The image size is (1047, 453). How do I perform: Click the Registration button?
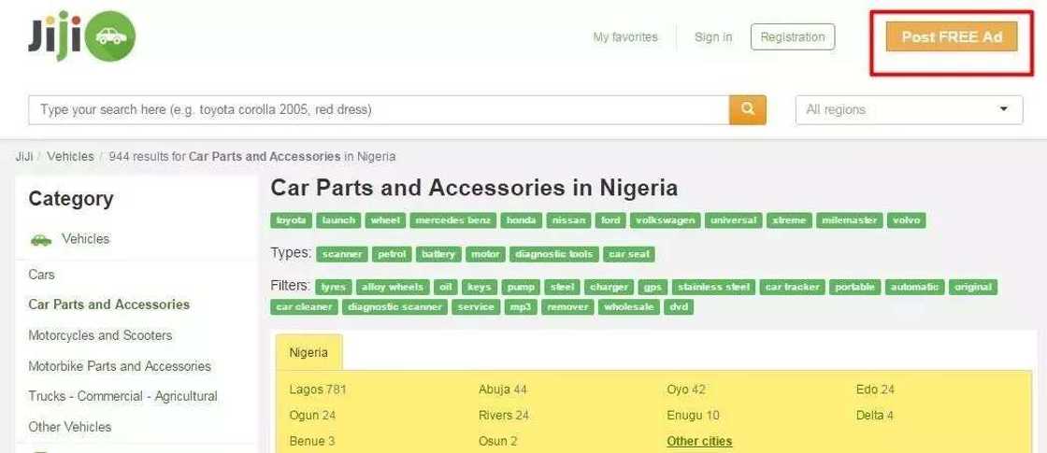pyautogui.click(x=793, y=36)
